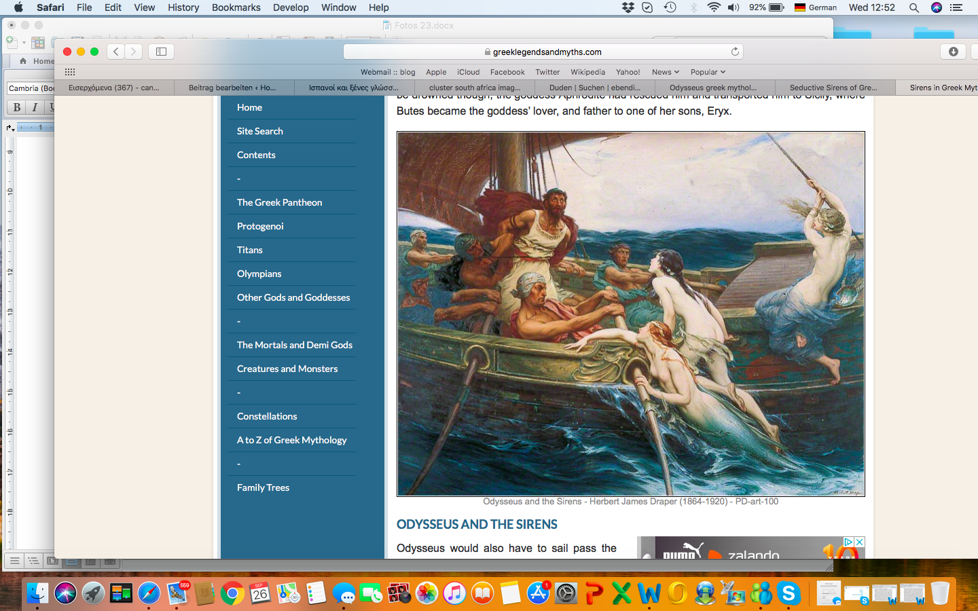Expand the Popular bookmarks folder

pos(708,72)
